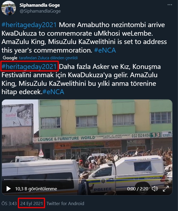Screen dimensions: 178x211
Task: Open #eNCA hashtag in original tweet
Action: 105,50
